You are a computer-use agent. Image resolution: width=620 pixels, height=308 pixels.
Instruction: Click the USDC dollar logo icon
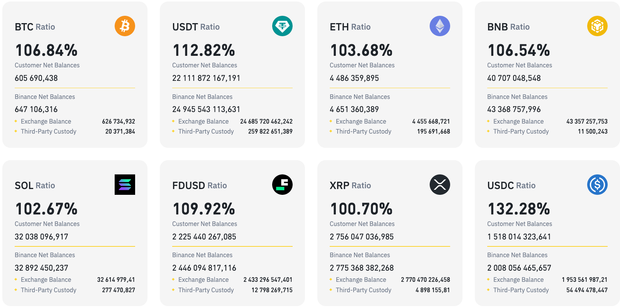pos(597,184)
